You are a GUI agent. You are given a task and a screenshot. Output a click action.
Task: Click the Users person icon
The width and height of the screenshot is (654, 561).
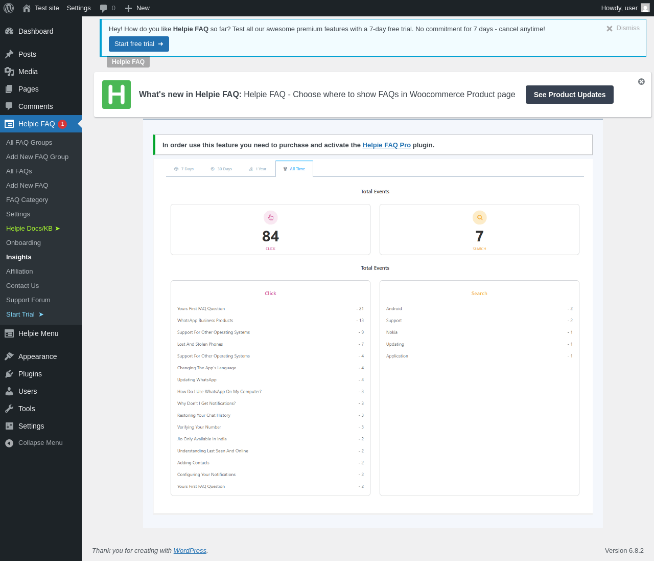[x=9, y=391]
